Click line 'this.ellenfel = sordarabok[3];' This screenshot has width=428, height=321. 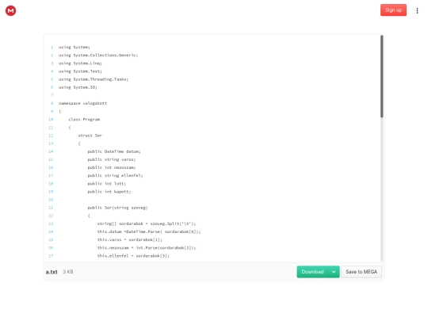point(133,256)
